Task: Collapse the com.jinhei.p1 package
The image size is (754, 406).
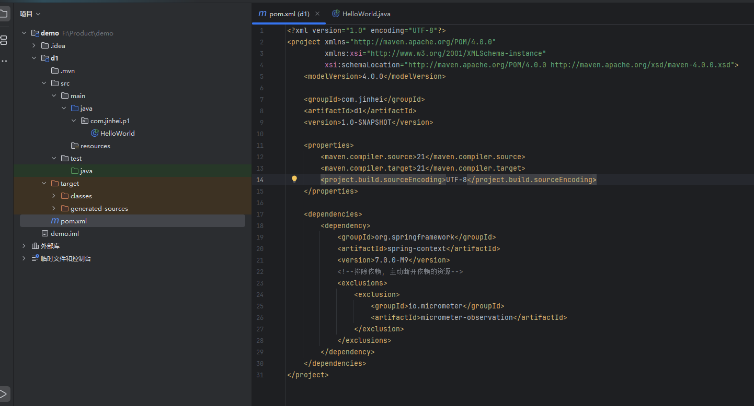Action: point(73,121)
